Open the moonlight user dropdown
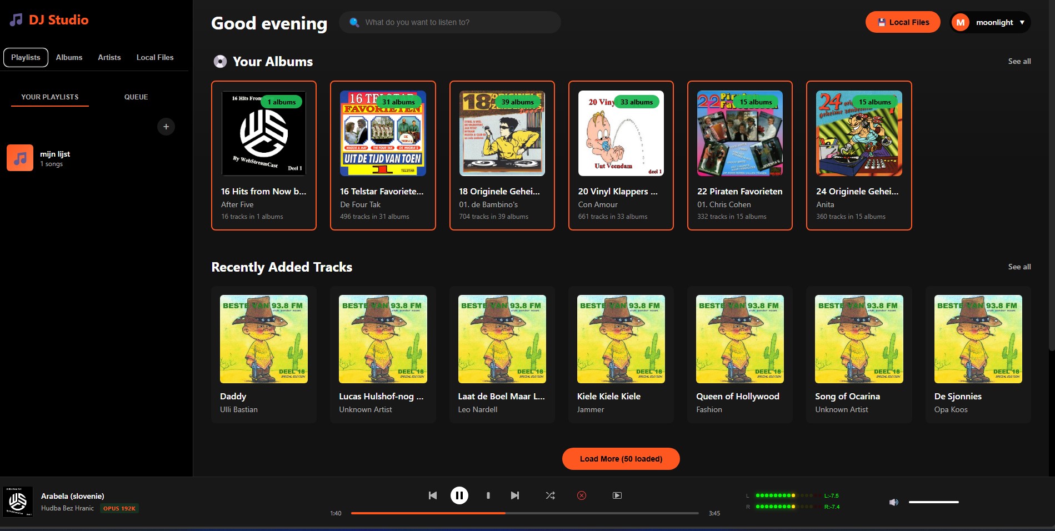Image resolution: width=1055 pixels, height=531 pixels. [x=991, y=22]
